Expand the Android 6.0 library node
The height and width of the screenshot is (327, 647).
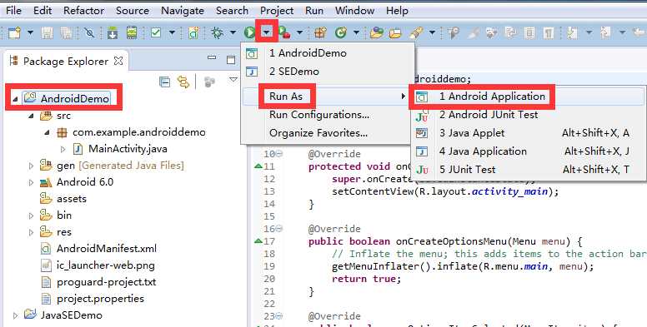tap(31, 182)
